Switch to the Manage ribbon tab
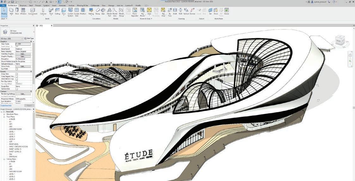Viewport: 355px width, 181px height. (x=111, y=5)
